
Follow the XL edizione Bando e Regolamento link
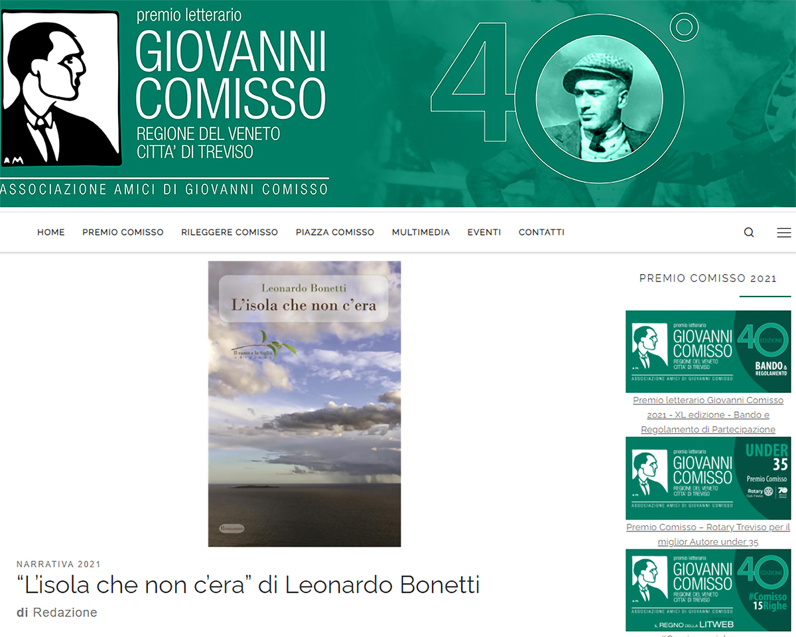(708, 415)
